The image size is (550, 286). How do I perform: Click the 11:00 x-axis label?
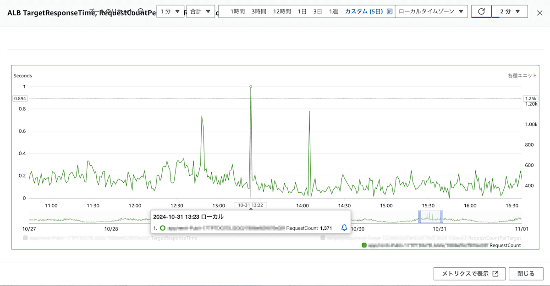coord(51,205)
